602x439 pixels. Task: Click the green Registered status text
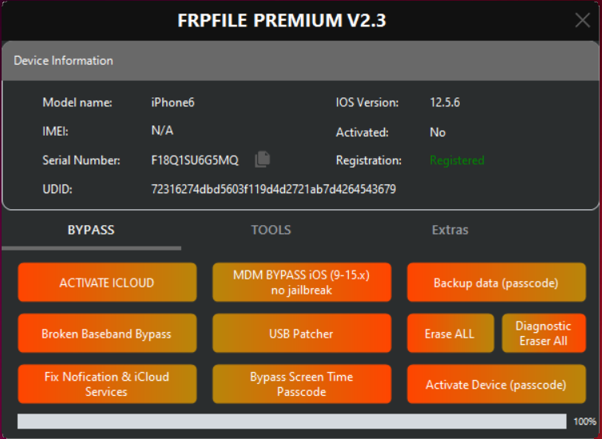[x=457, y=160]
